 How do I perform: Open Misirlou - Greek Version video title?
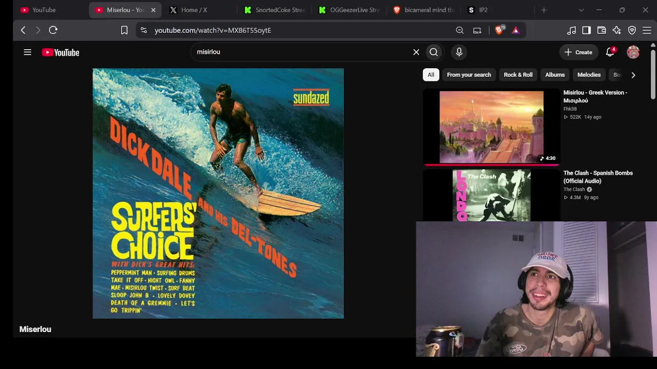(595, 96)
